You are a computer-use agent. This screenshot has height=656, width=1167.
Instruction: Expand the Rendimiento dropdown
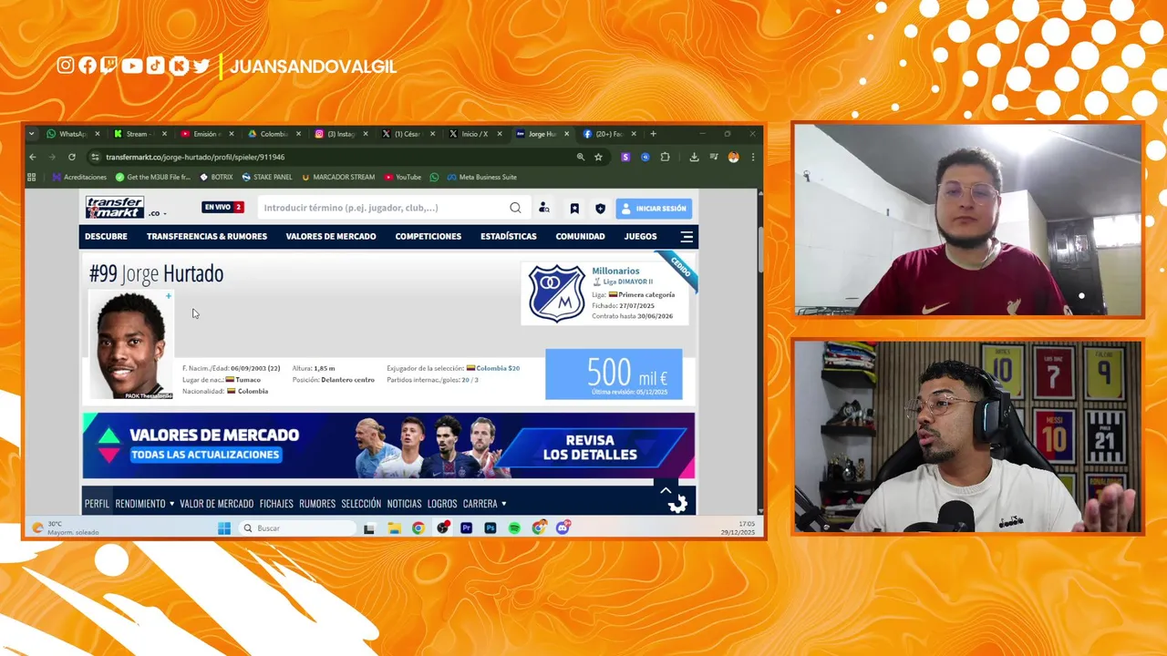[144, 504]
